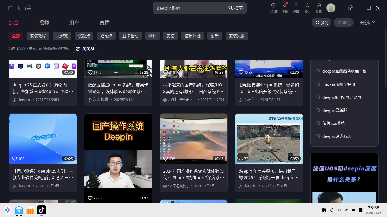
Task: Open the user avatar profile menu
Action: pos(331,8)
